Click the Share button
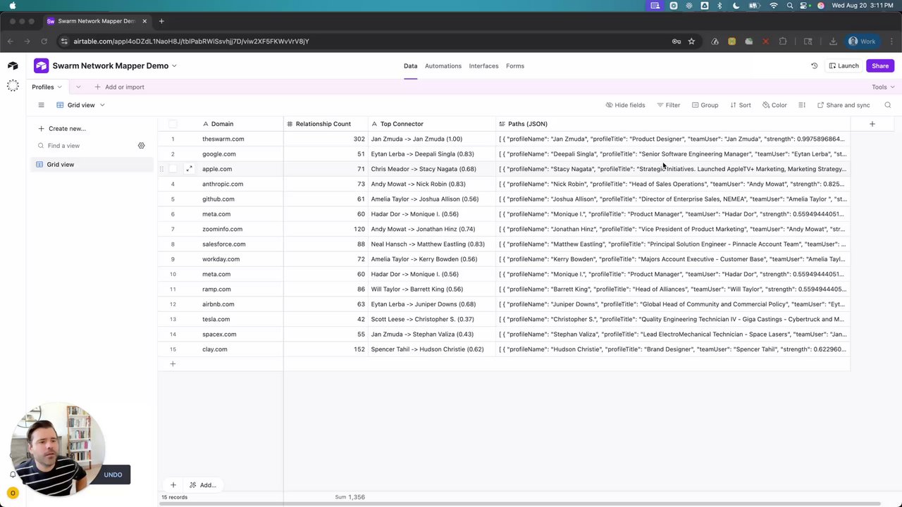This screenshot has width=902, height=507. pyautogui.click(x=880, y=65)
